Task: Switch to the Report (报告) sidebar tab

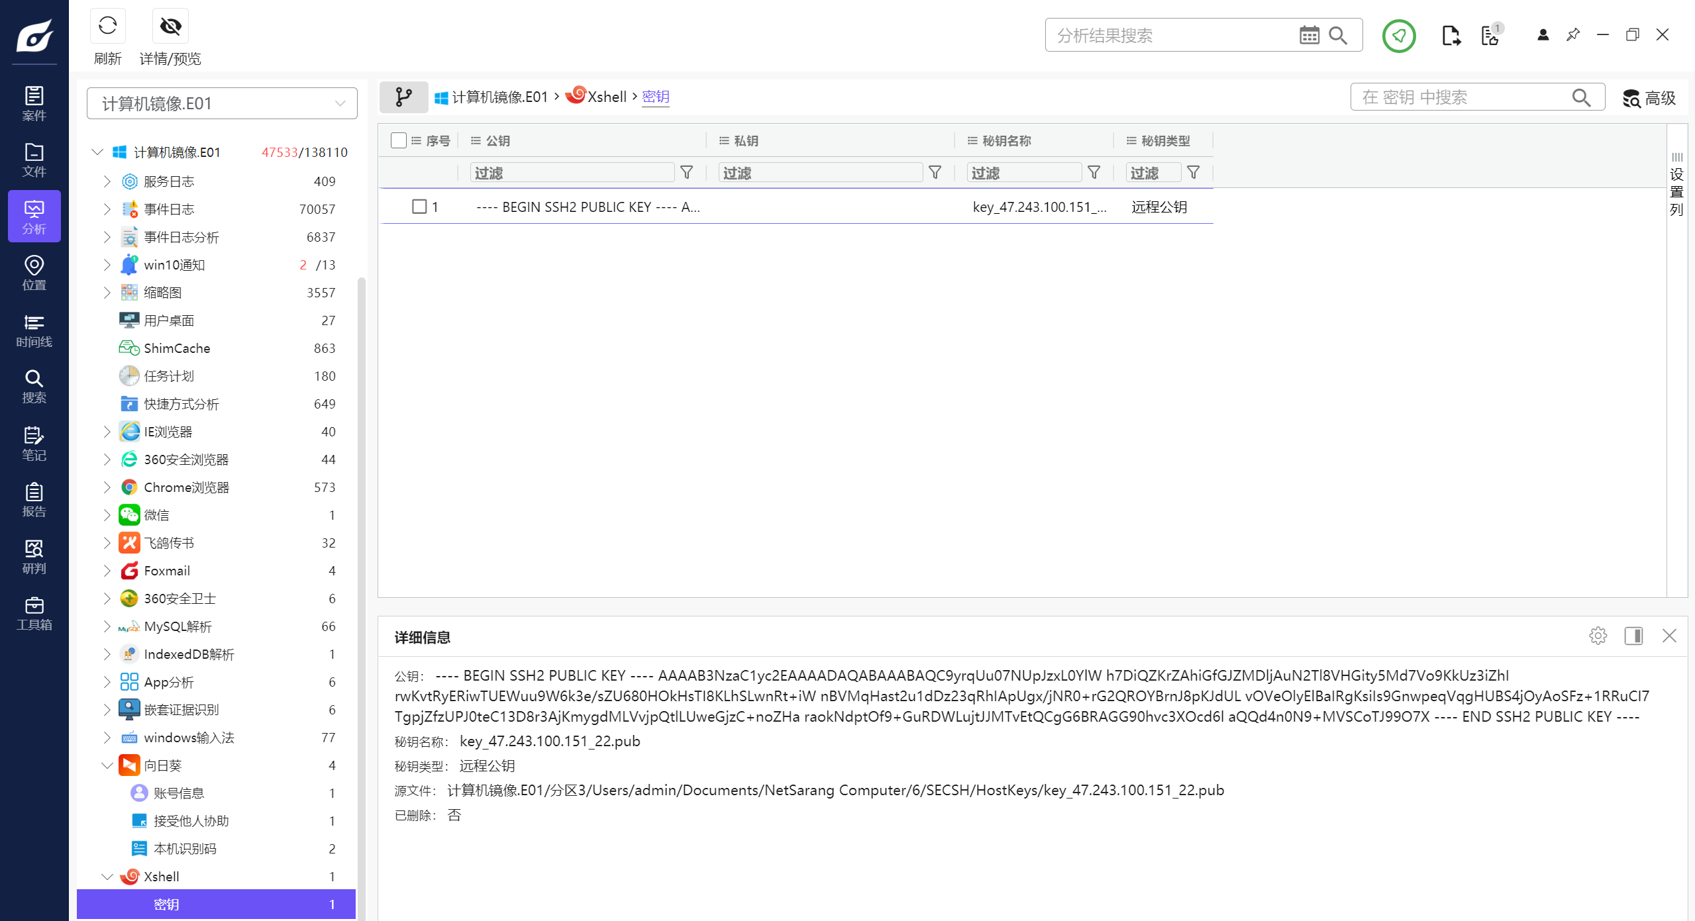Action: point(34,500)
